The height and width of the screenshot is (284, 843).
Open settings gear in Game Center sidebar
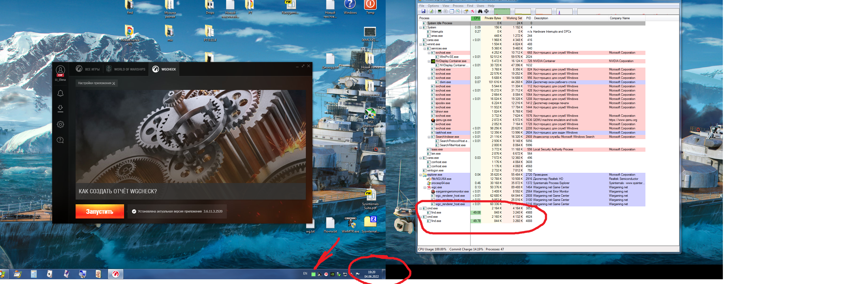point(60,124)
